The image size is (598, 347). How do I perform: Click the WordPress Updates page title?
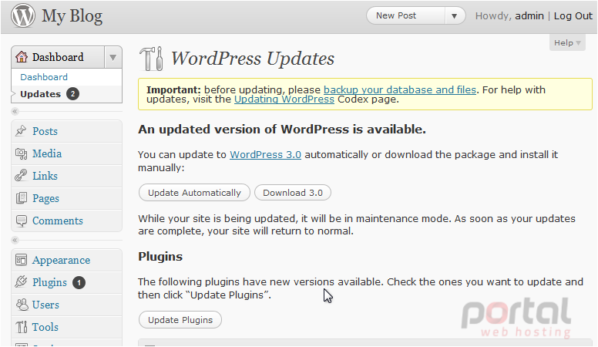(x=253, y=59)
